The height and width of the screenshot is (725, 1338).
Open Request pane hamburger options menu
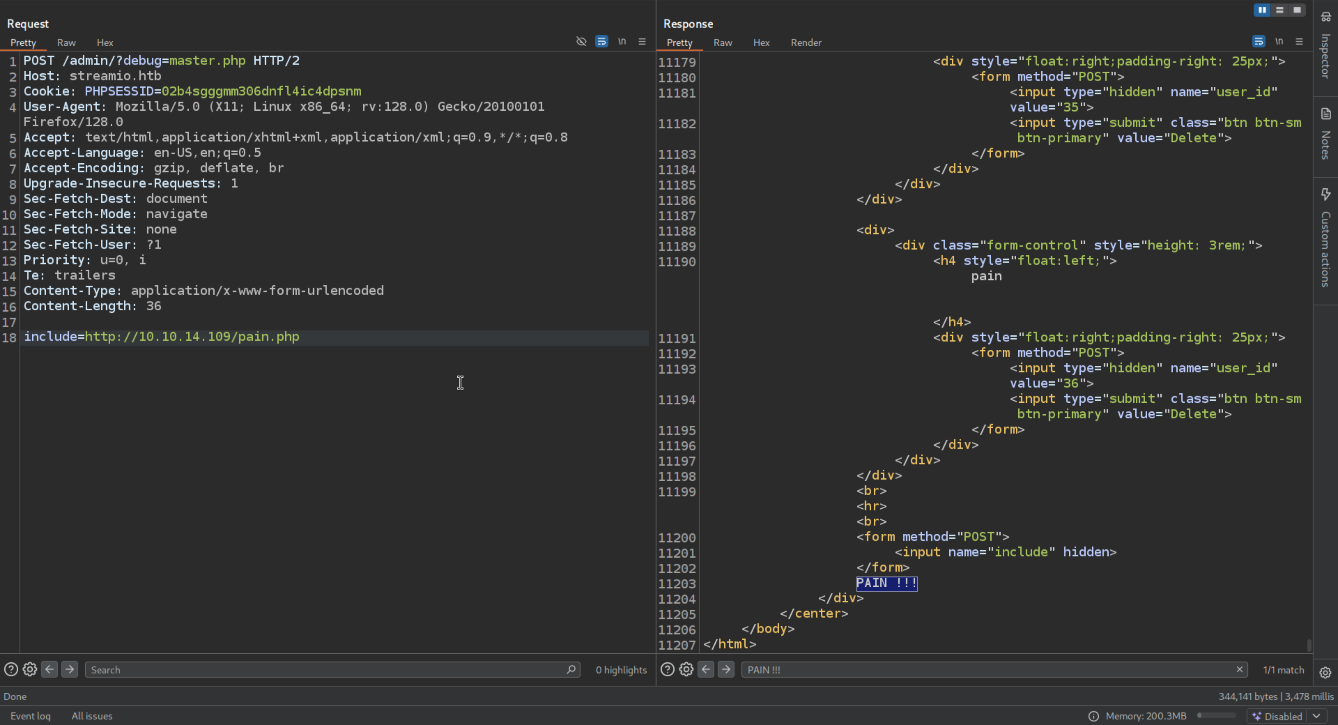[642, 41]
